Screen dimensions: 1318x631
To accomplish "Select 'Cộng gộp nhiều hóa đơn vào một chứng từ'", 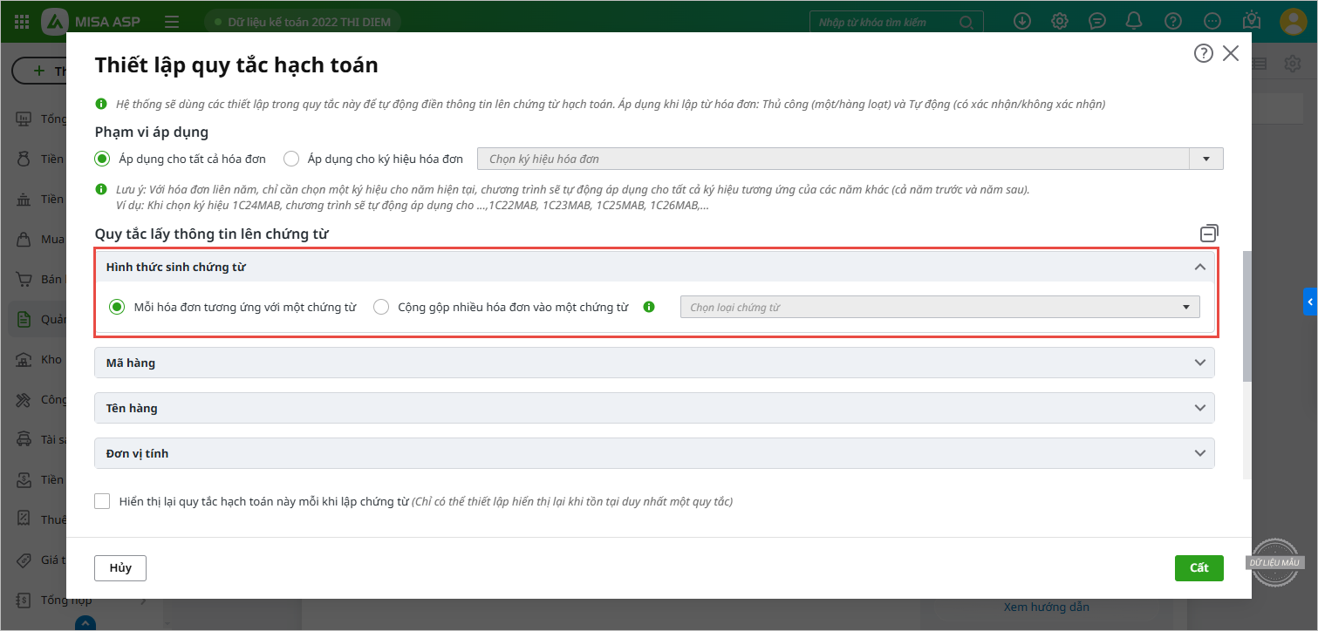I will click(381, 307).
